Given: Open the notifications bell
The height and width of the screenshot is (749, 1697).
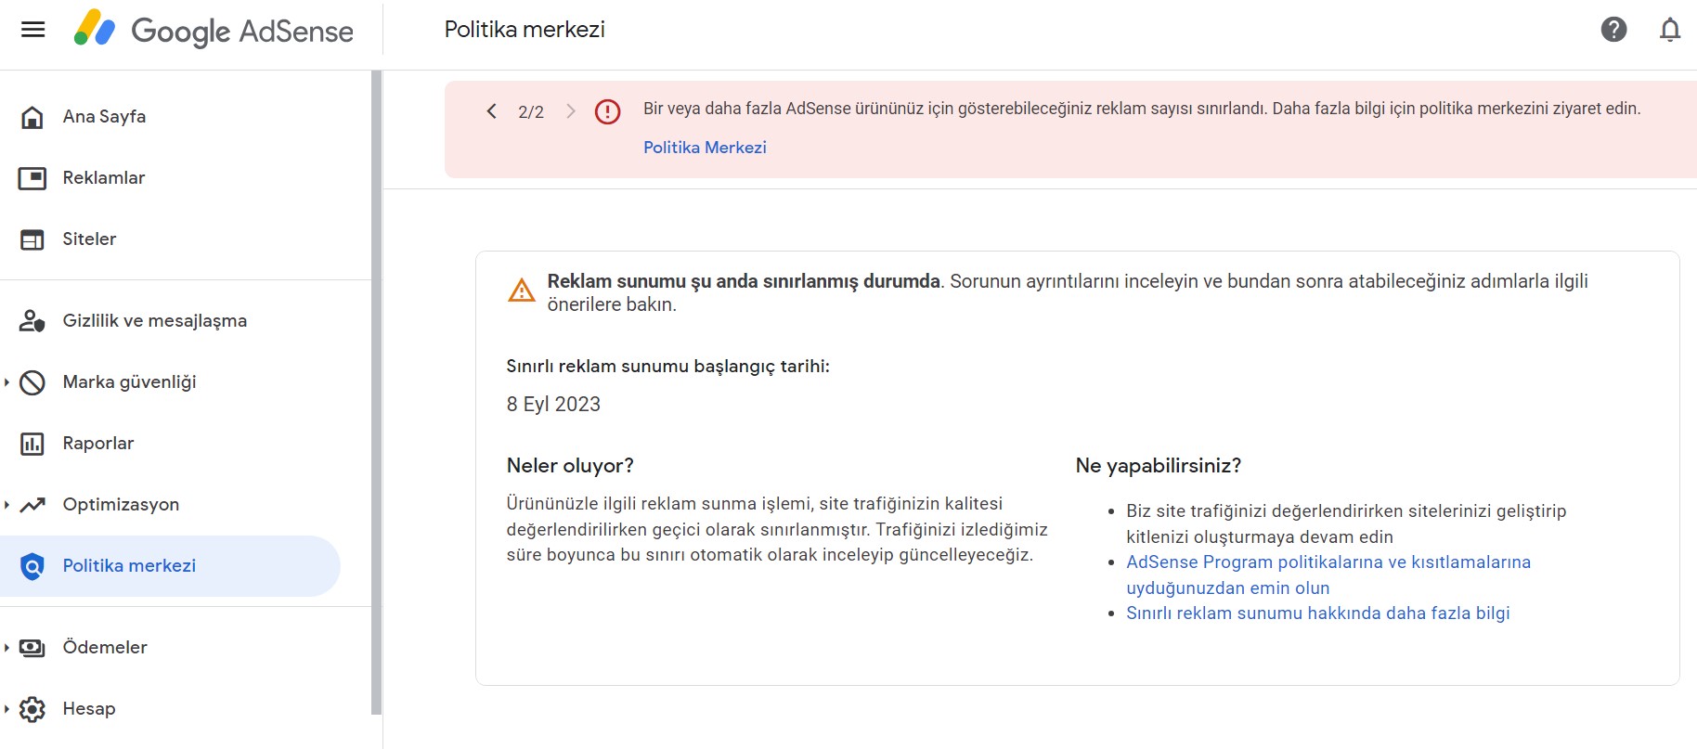Looking at the screenshot, I should click(1669, 30).
